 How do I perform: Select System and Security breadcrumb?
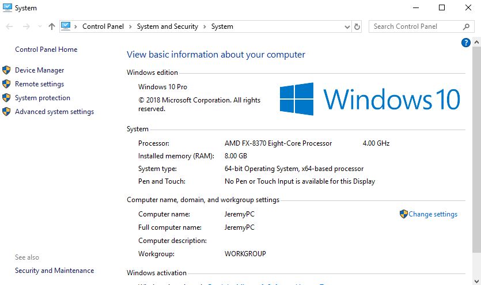[167, 26]
